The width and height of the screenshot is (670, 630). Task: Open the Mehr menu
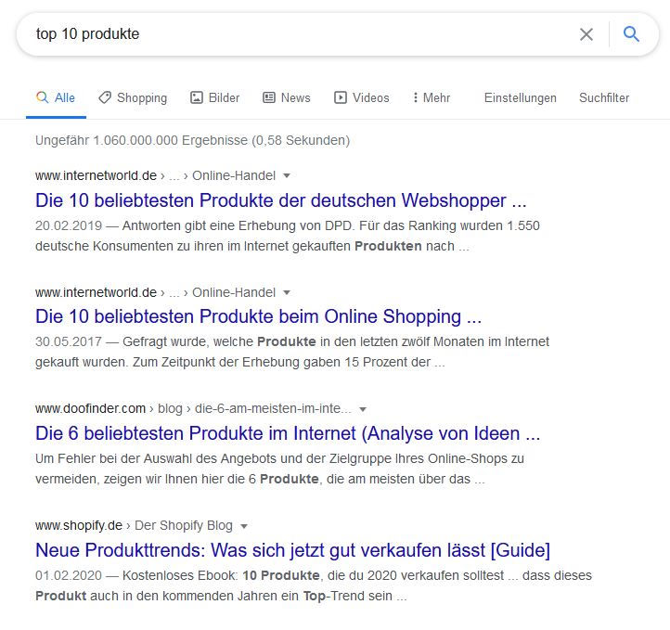pos(432,97)
